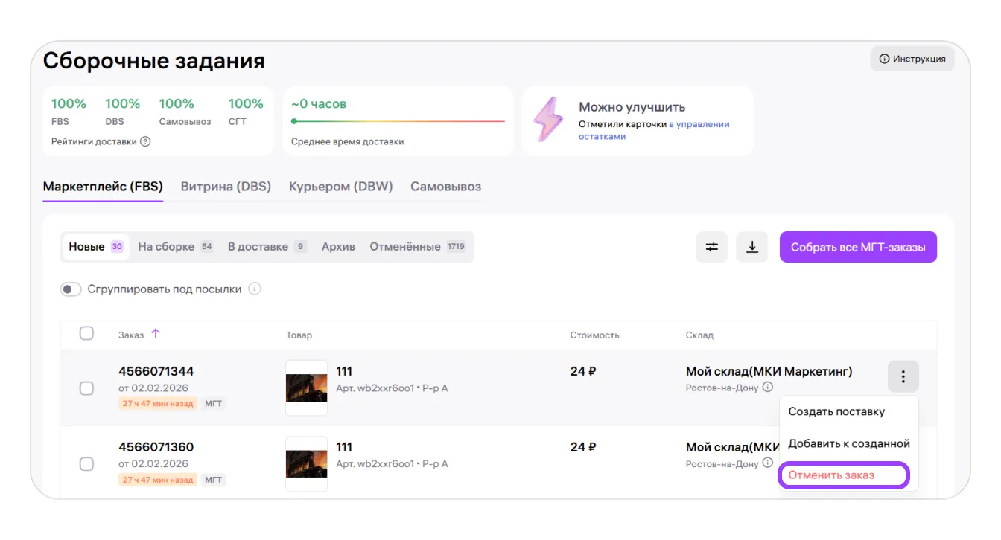Open three-dot menu for order 4566071344
The image size is (1001, 540).
click(903, 376)
